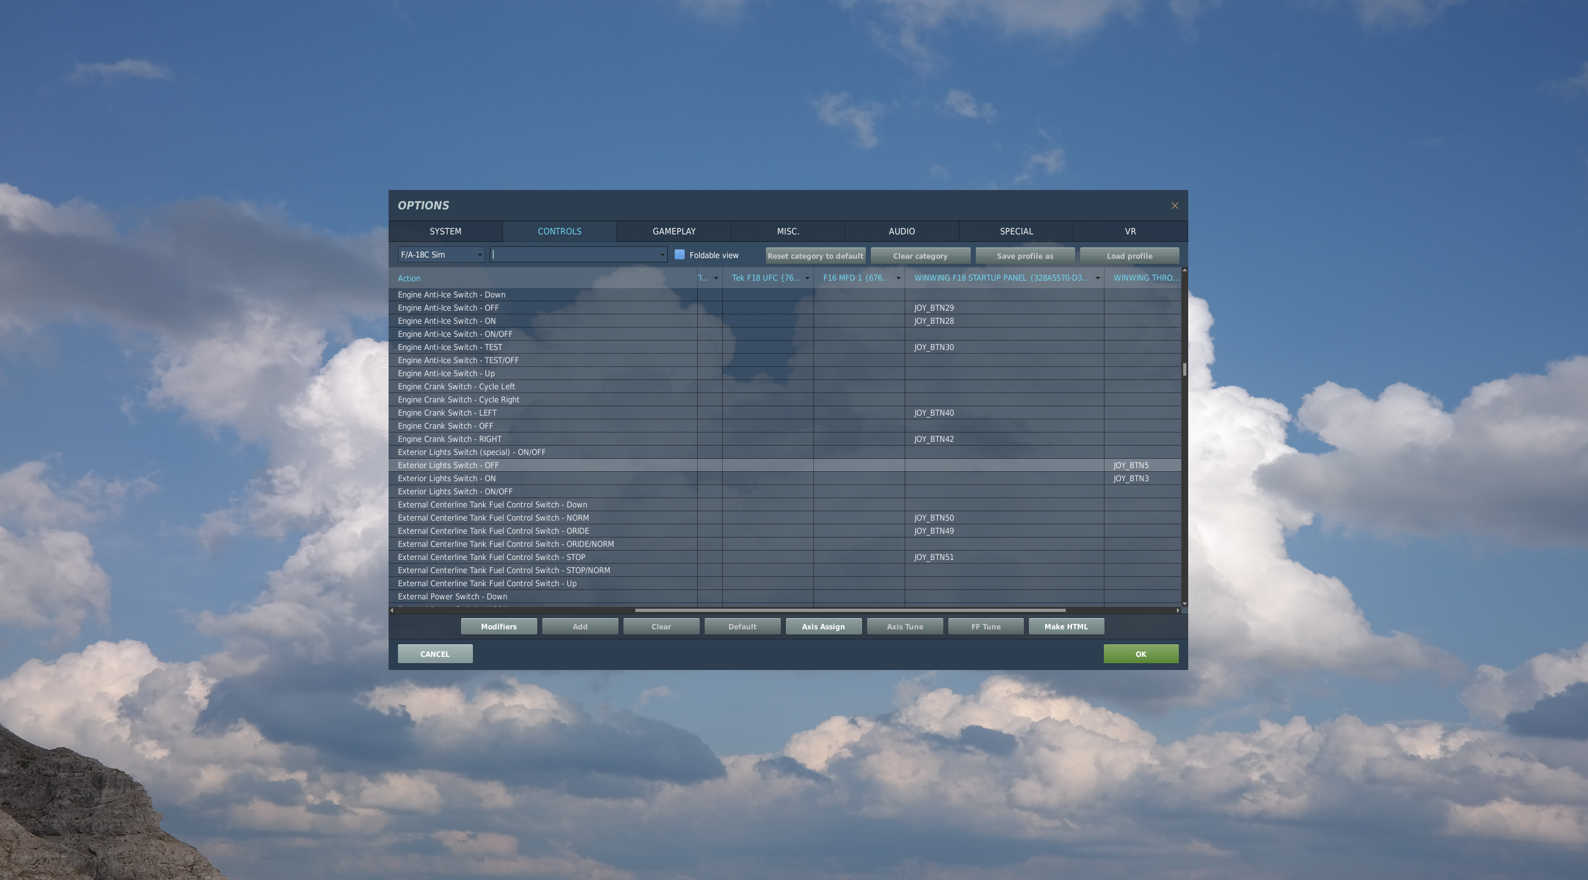
Task: Switch to the GAMEPLAY tab
Action: [x=674, y=231]
